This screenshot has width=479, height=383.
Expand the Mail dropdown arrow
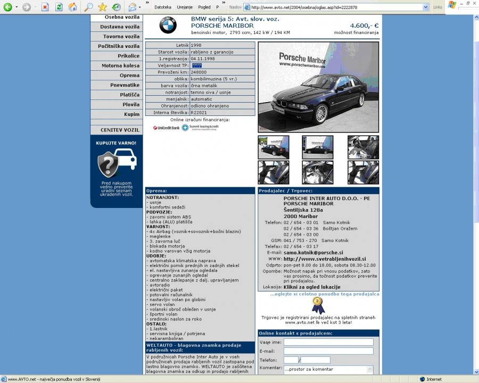point(139,7)
